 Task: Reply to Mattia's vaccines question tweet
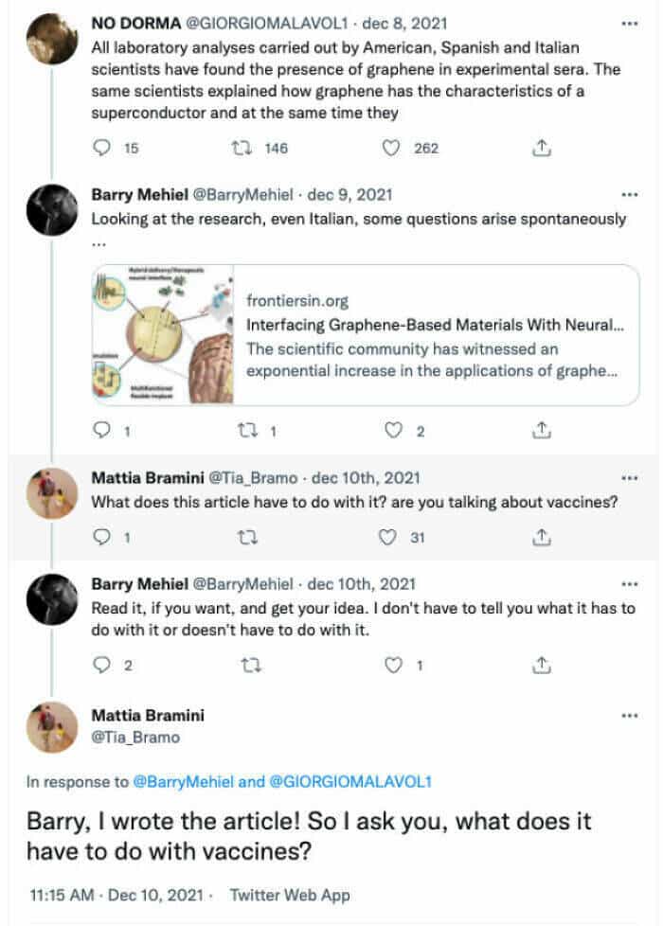103,538
